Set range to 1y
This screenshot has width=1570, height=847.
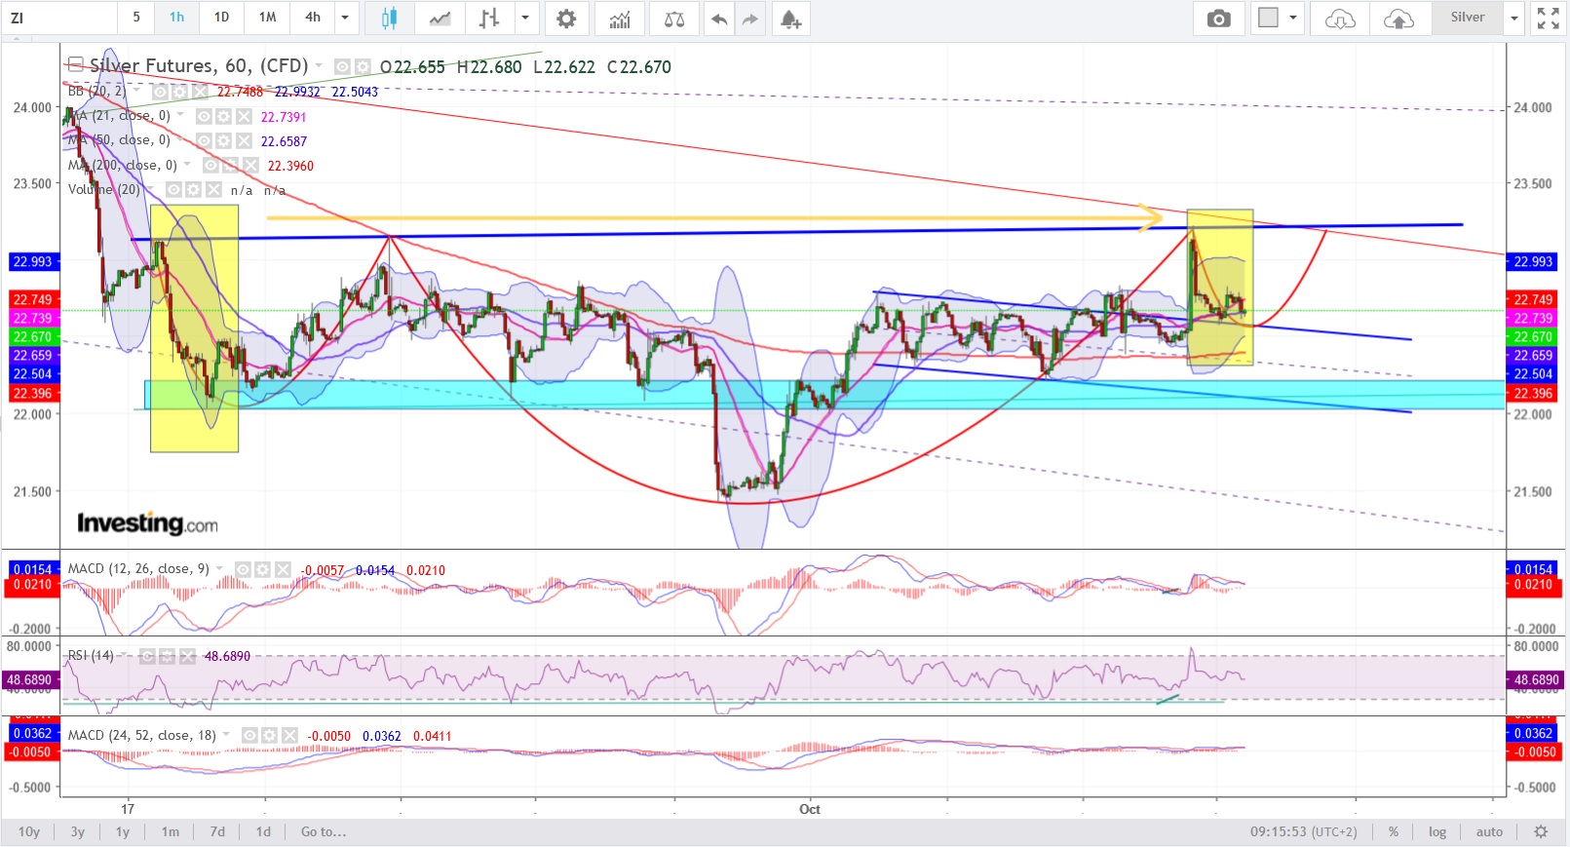tap(123, 831)
